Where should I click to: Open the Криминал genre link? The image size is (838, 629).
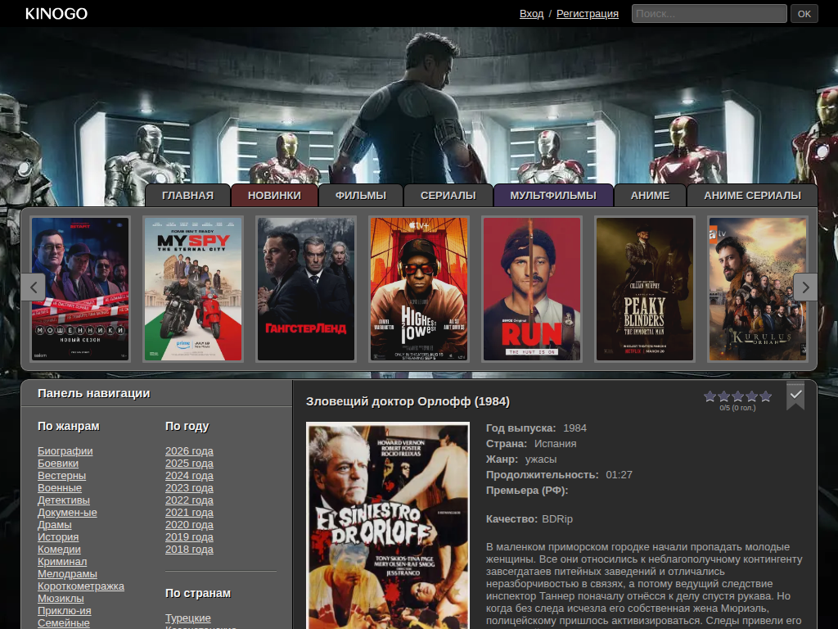(x=62, y=562)
